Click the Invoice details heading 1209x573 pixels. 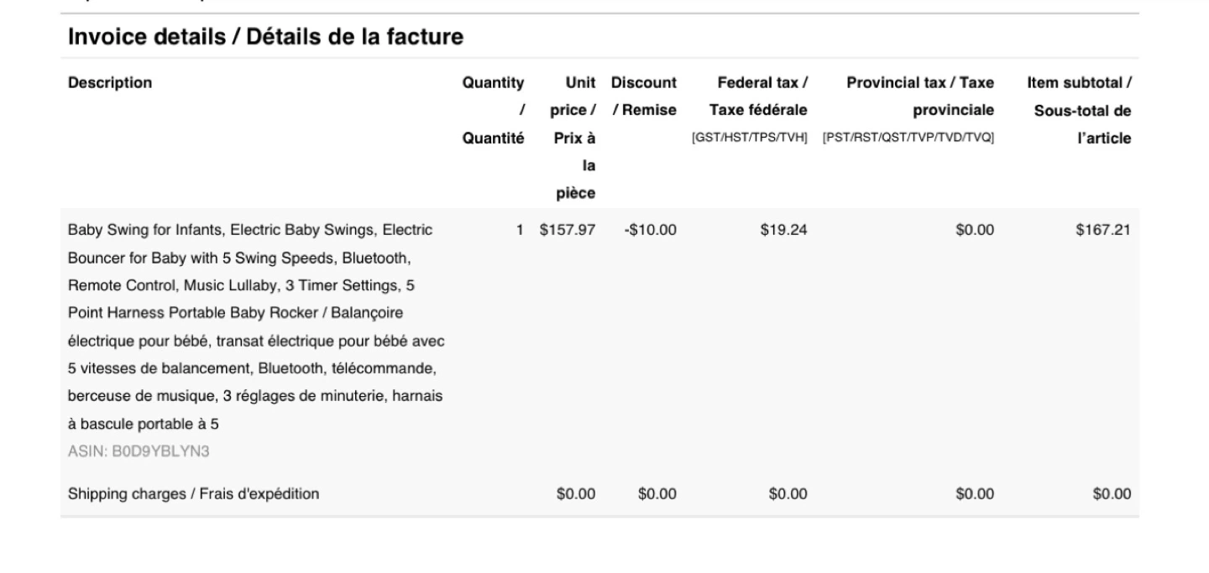(265, 37)
